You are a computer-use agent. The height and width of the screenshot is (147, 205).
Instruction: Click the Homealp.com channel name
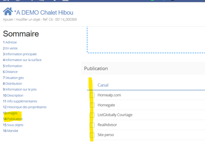click(x=109, y=95)
